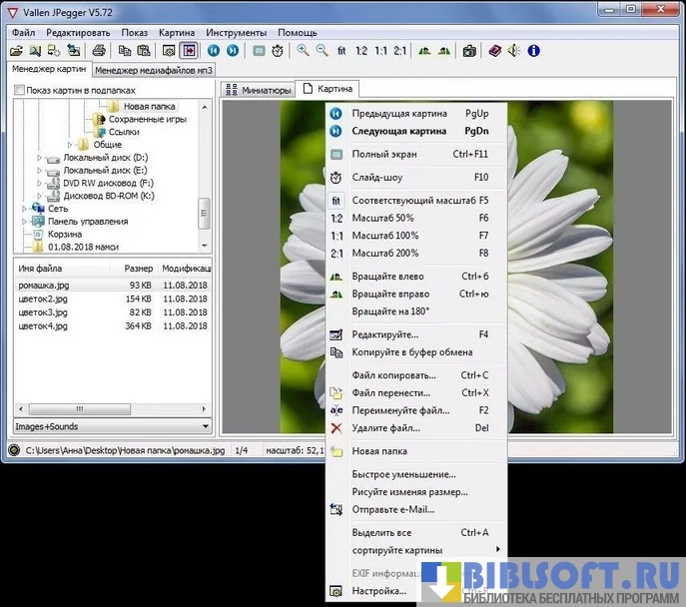The height and width of the screenshot is (607, 686).
Task: Select the file цветок3.jpg in list
Action: point(43,312)
